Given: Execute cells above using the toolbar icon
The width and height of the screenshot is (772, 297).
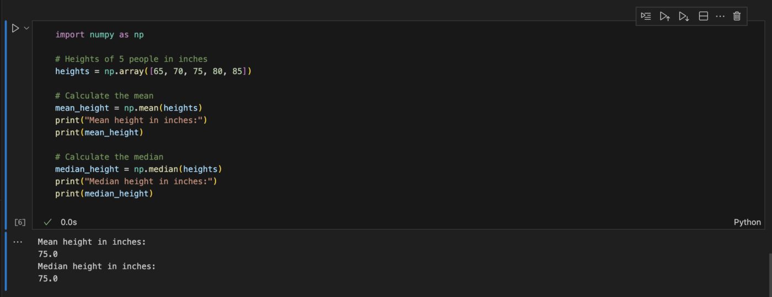Looking at the screenshot, I should click(664, 16).
